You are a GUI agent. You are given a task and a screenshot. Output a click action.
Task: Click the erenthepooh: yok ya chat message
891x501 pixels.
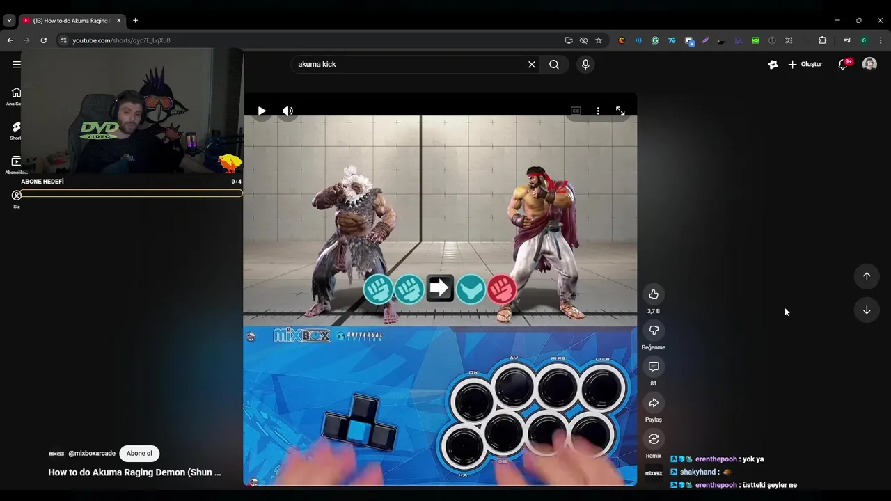(x=717, y=459)
